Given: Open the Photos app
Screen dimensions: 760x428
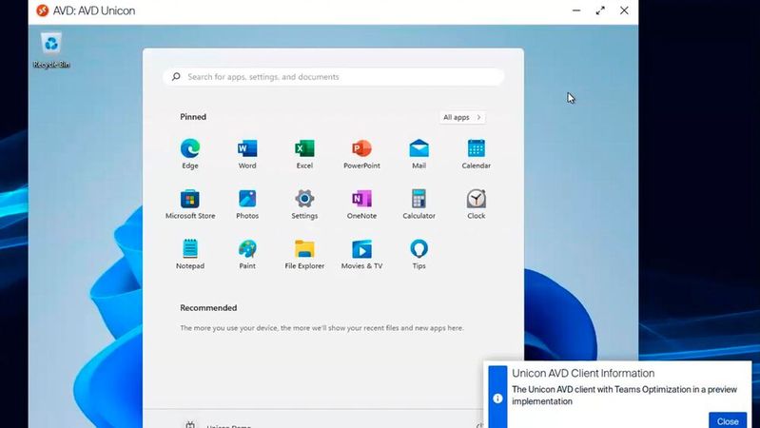Looking at the screenshot, I should click(247, 204).
